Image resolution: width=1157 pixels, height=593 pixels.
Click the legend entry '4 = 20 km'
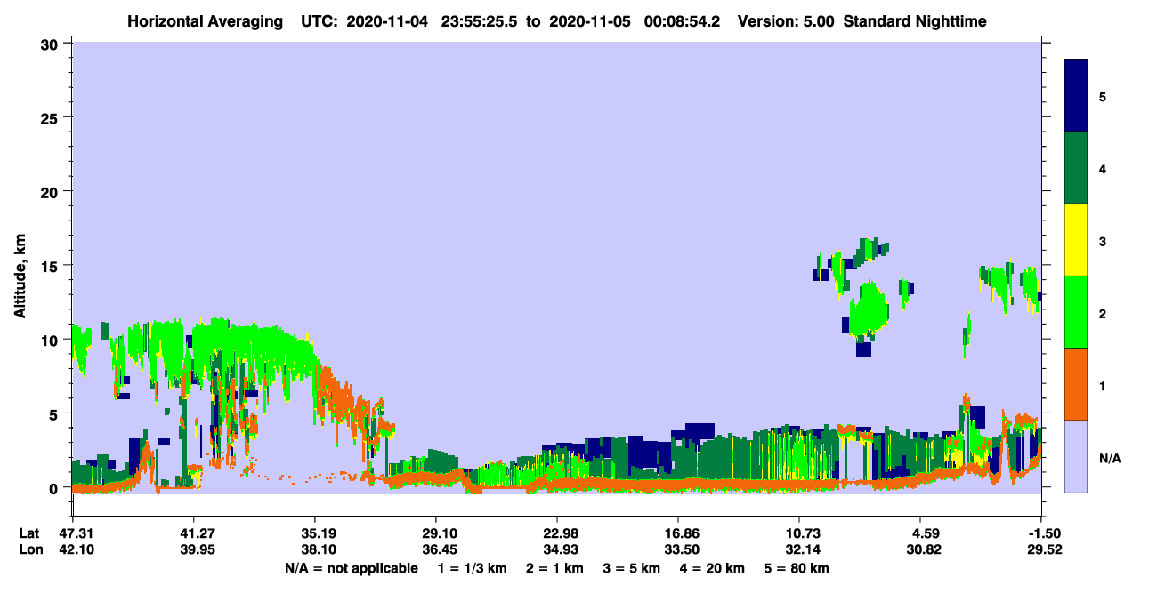click(x=711, y=568)
